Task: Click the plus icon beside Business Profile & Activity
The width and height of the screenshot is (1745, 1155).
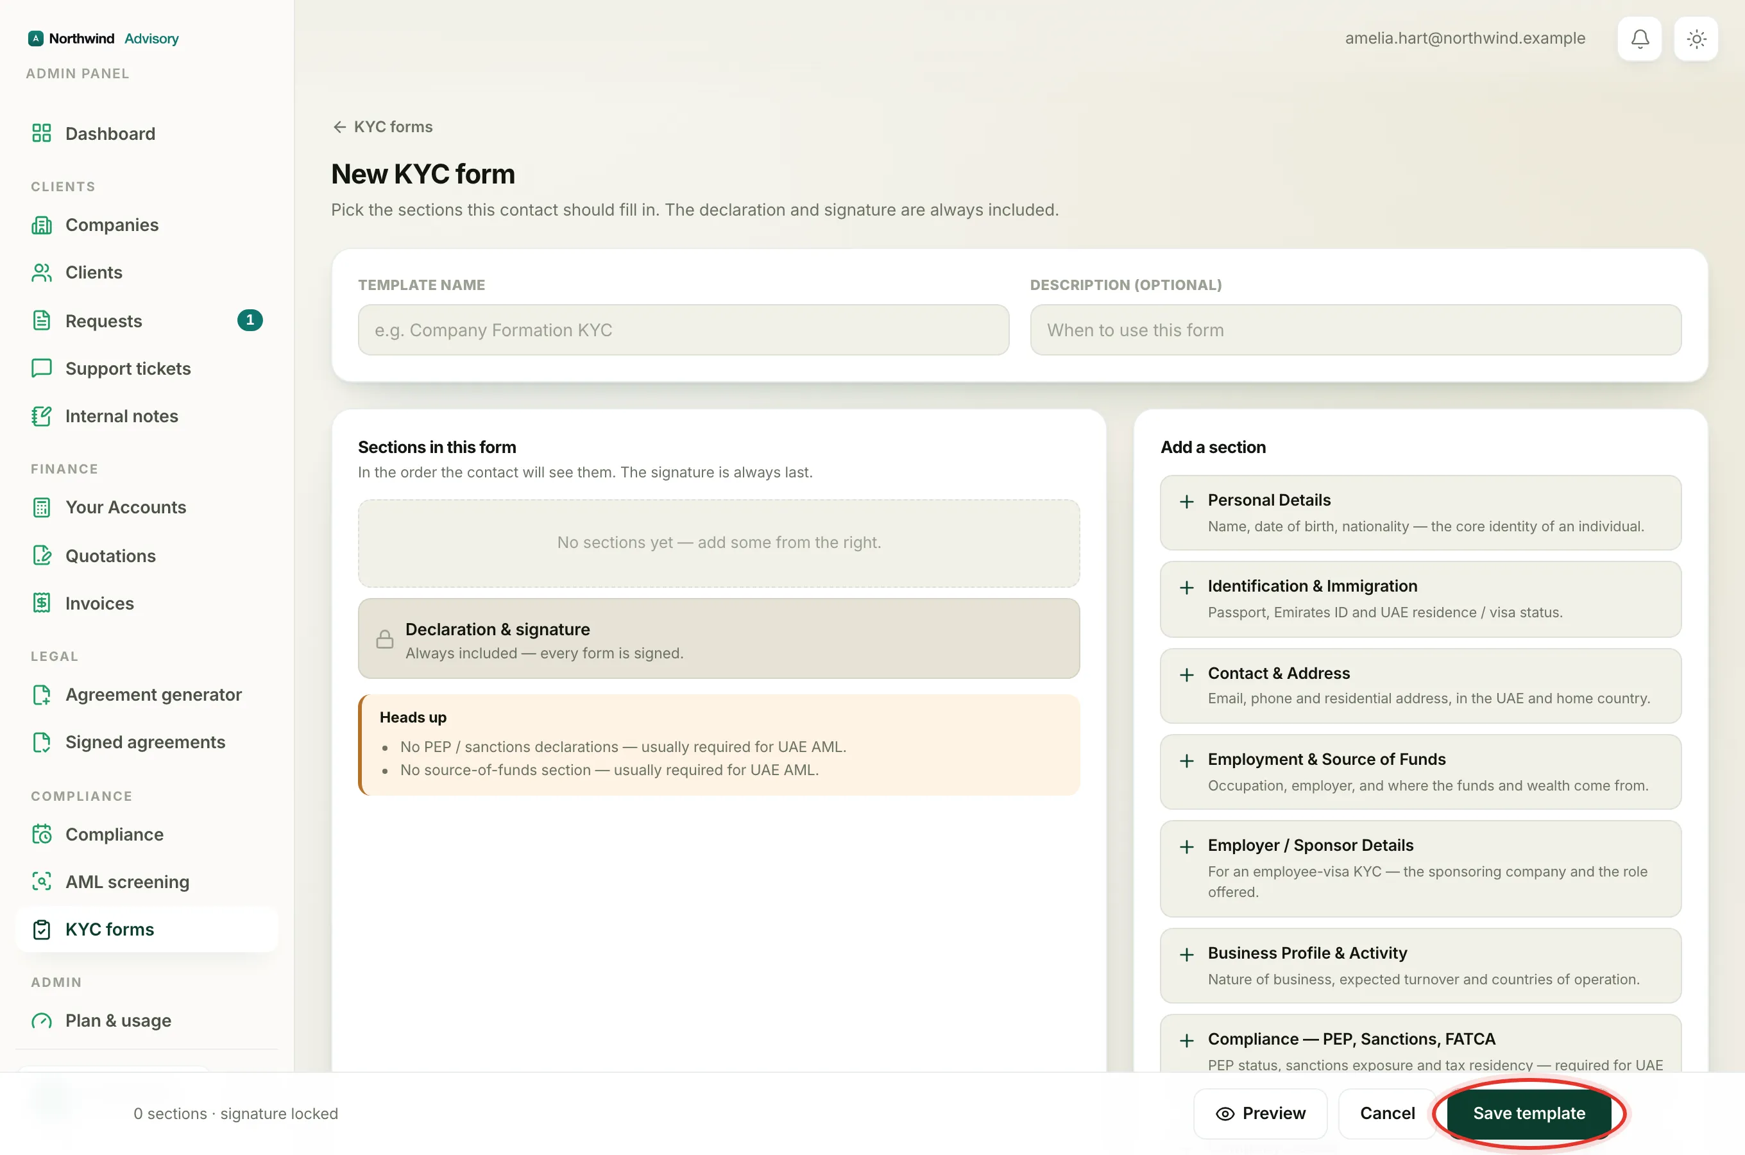Action: click(1186, 955)
